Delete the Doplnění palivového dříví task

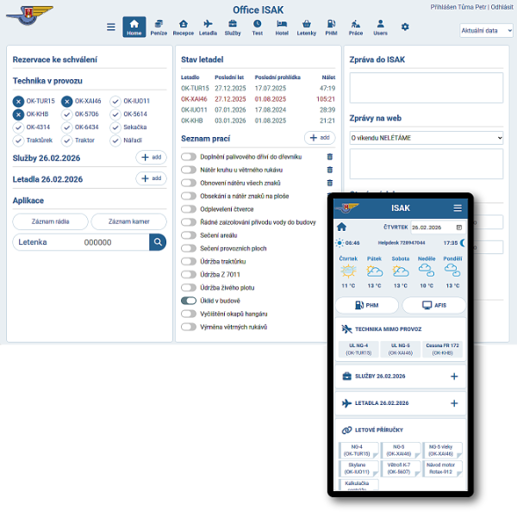329,156
